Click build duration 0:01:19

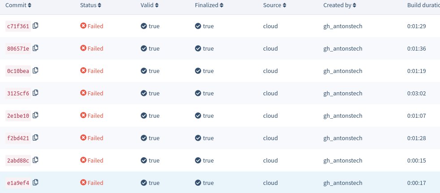coord(416,71)
